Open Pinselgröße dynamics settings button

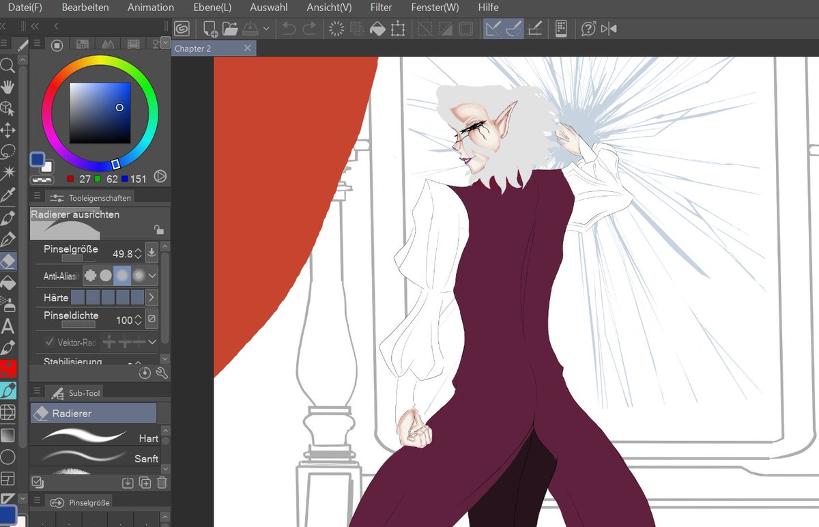pos(152,252)
